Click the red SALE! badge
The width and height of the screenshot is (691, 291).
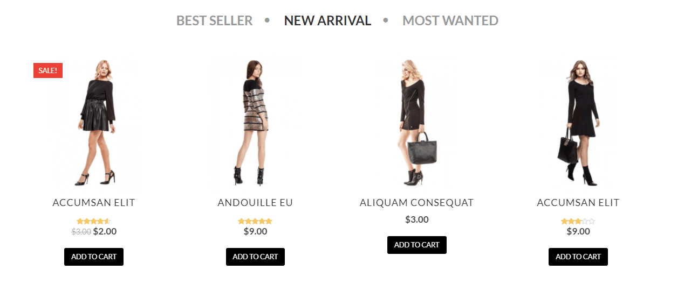48,70
